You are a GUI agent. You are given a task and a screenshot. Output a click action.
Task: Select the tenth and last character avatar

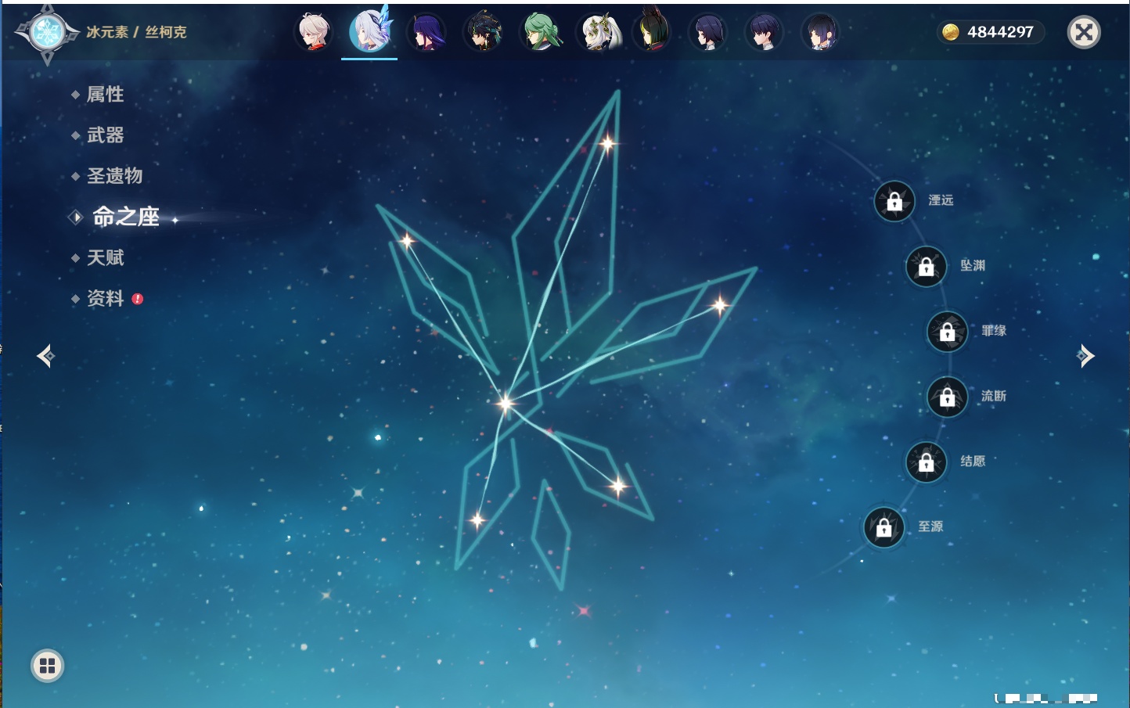[x=821, y=32]
